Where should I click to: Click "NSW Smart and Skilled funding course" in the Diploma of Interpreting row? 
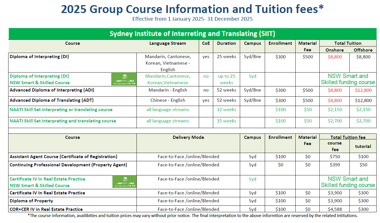pyautogui.click(x=348, y=79)
